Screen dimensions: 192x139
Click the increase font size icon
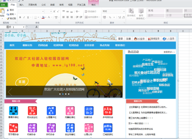pos(55,11)
